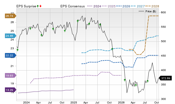175x104 pixels.
Task: Select the EPS surprise arrow at chart start near 23
Action: coord(17,50)
